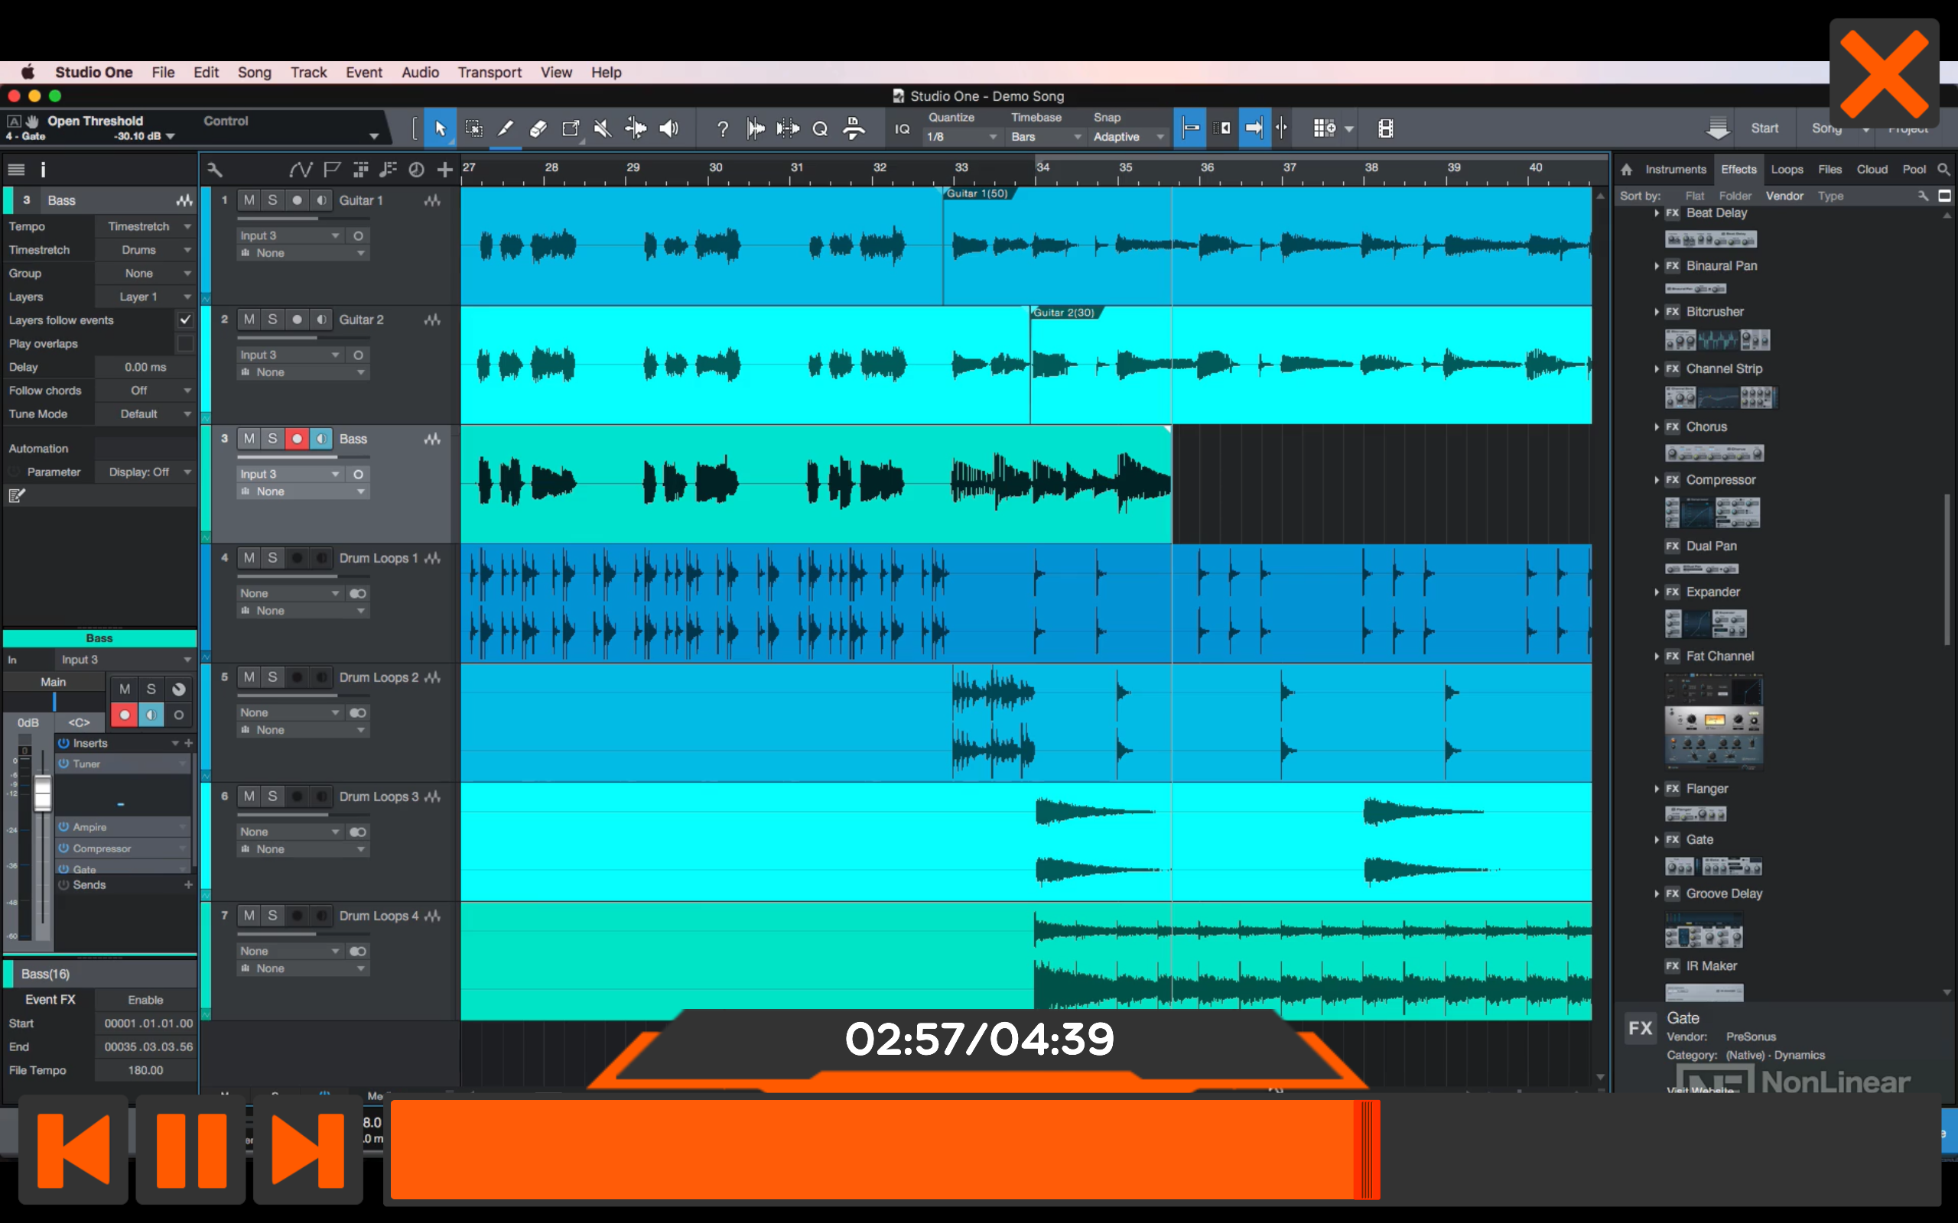This screenshot has height=1223, width=1958.
Task: Enable Play overlaps checkbox
Action: 185,344
